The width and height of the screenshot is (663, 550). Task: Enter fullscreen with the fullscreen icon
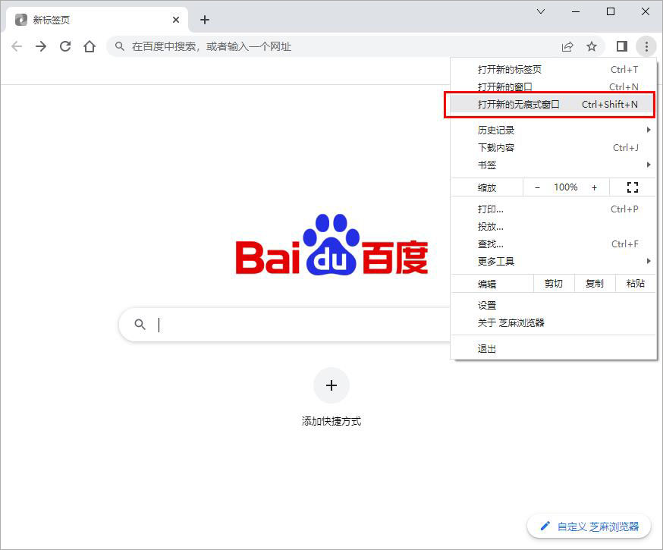632,187
